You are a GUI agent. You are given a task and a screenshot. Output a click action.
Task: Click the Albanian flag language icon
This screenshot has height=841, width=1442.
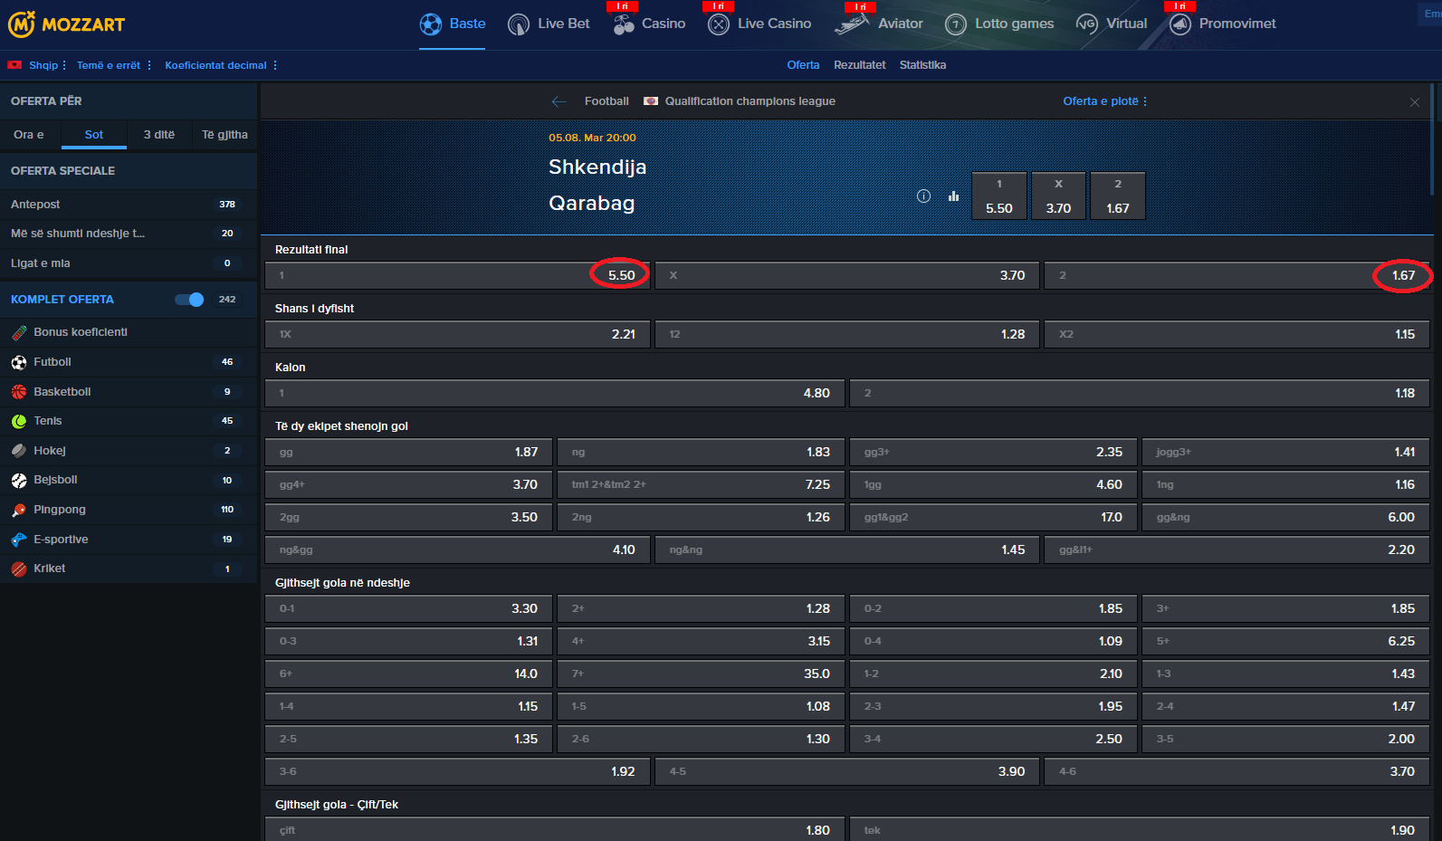coord(14,65)
